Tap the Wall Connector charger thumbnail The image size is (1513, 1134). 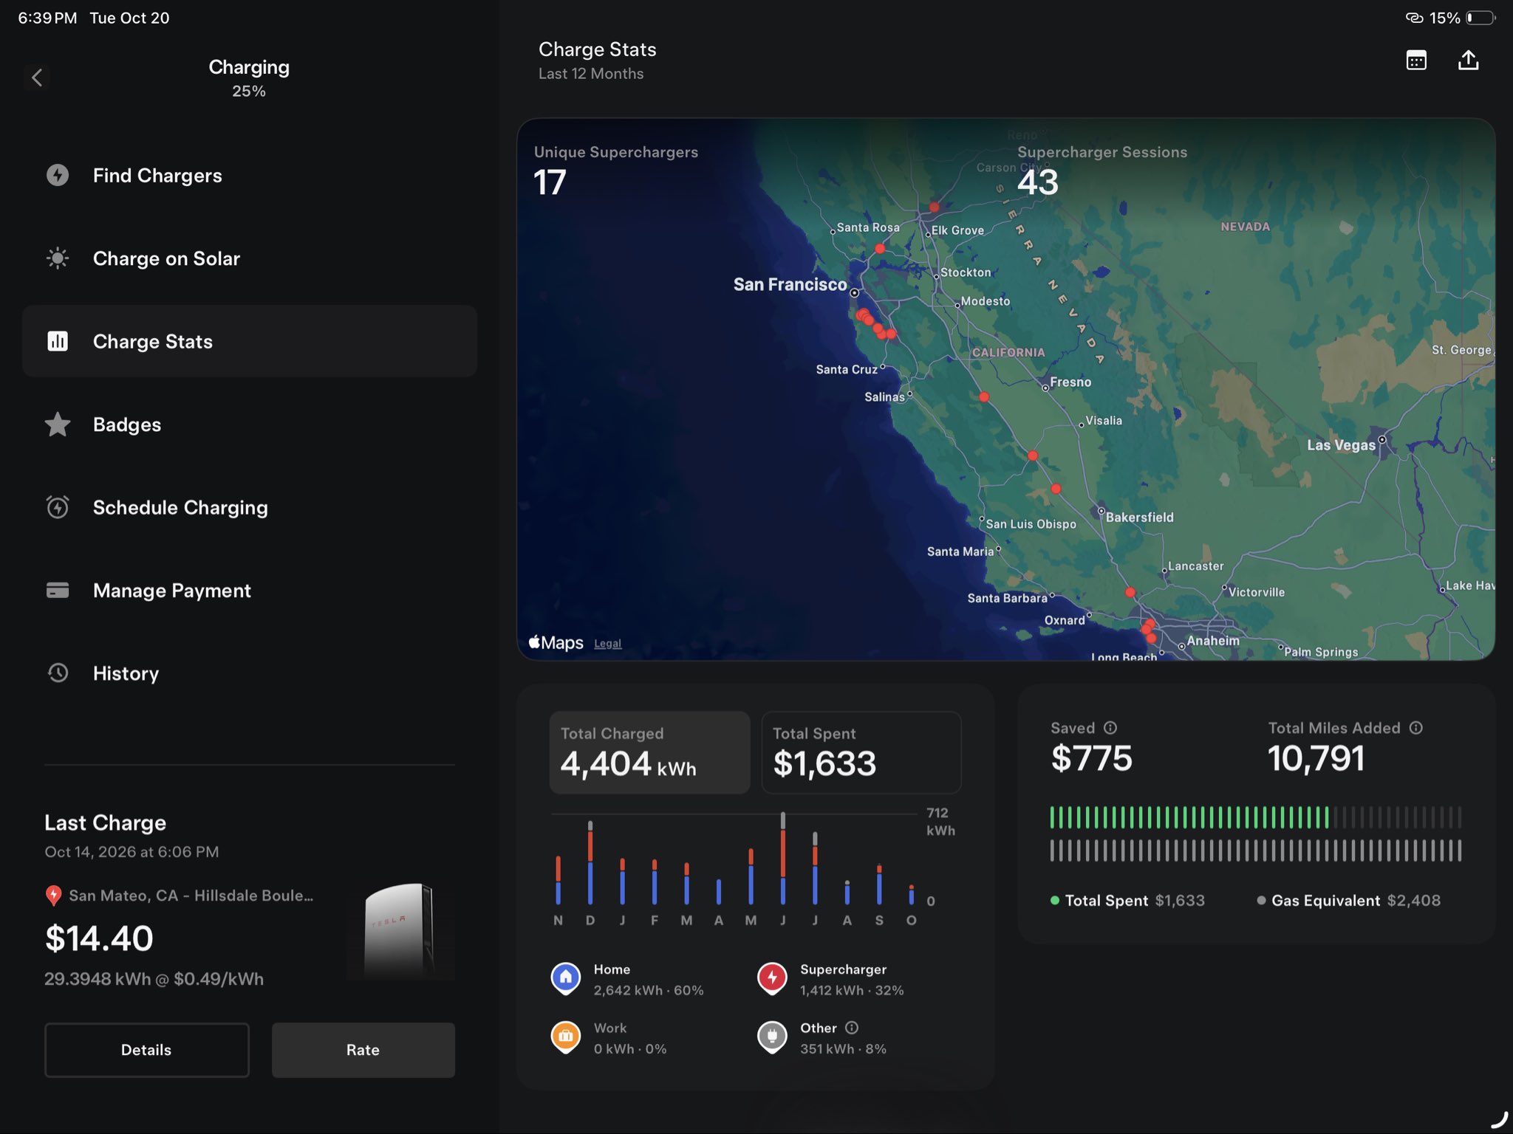[400, 930]
